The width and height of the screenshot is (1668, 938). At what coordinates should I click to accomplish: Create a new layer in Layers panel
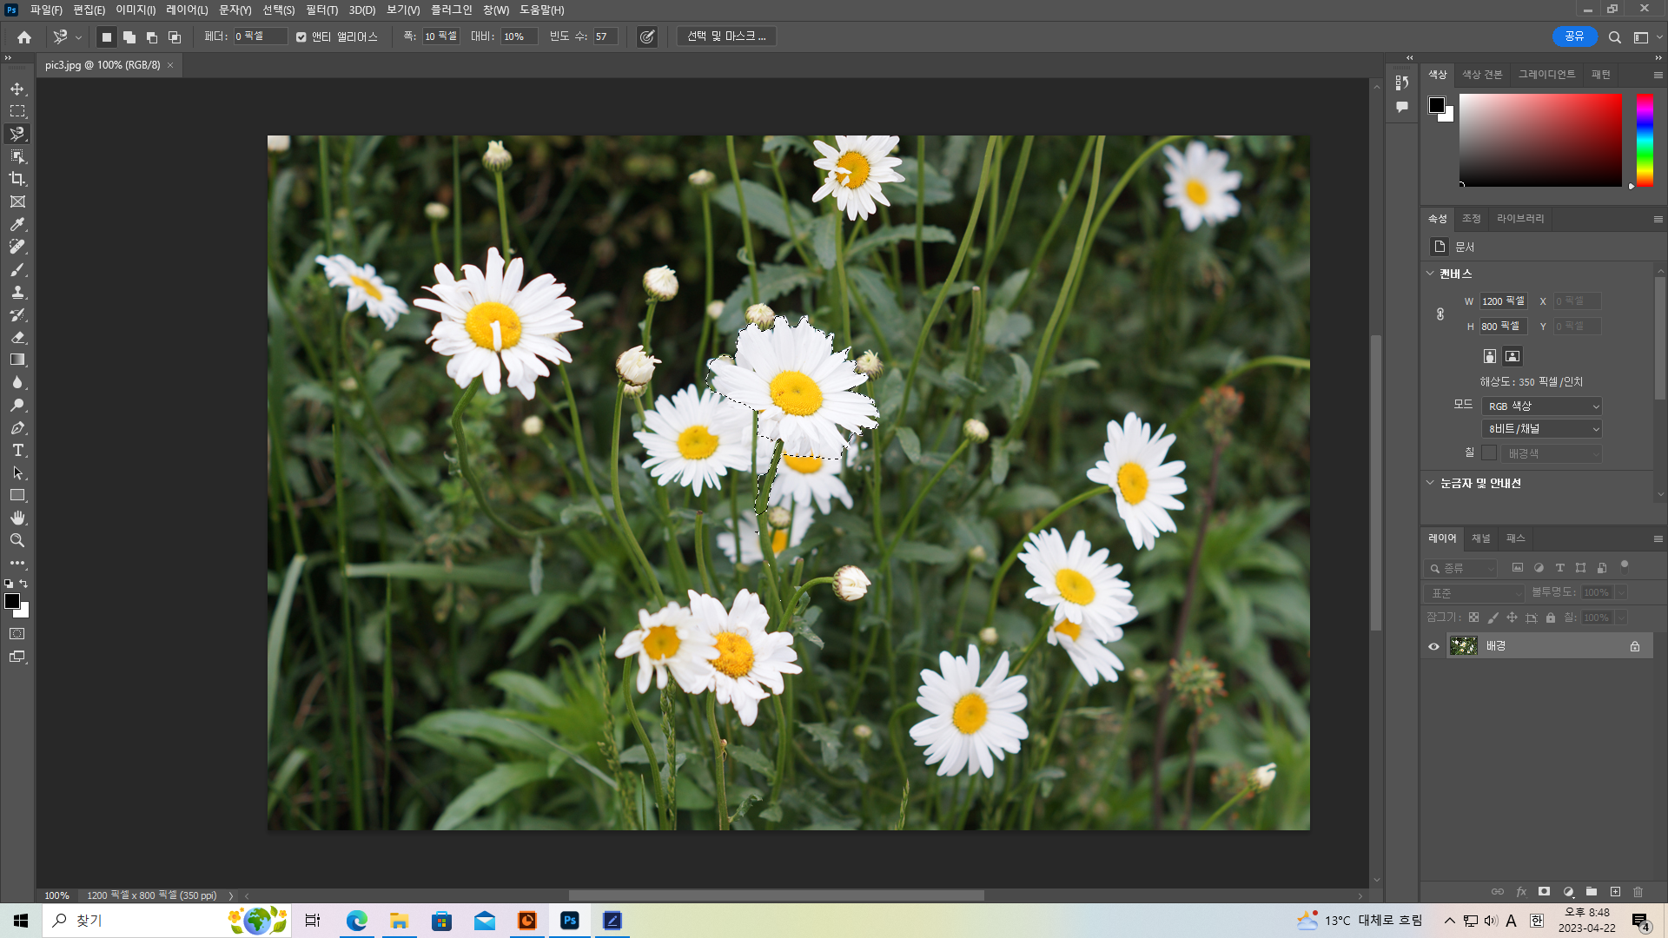[1615, 892]
